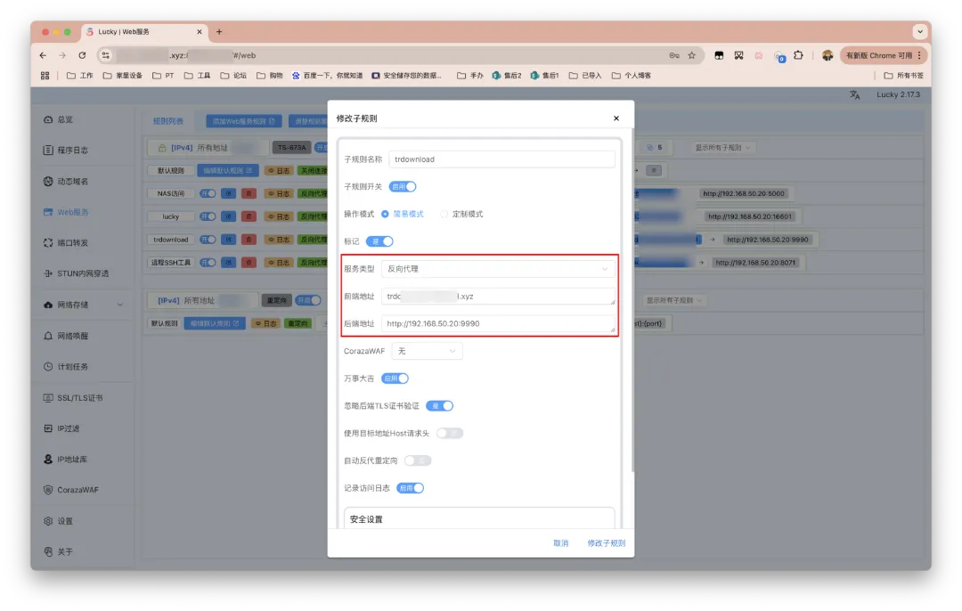Click the 取消 button
The image size is (962, 611).
pos(560,543)
